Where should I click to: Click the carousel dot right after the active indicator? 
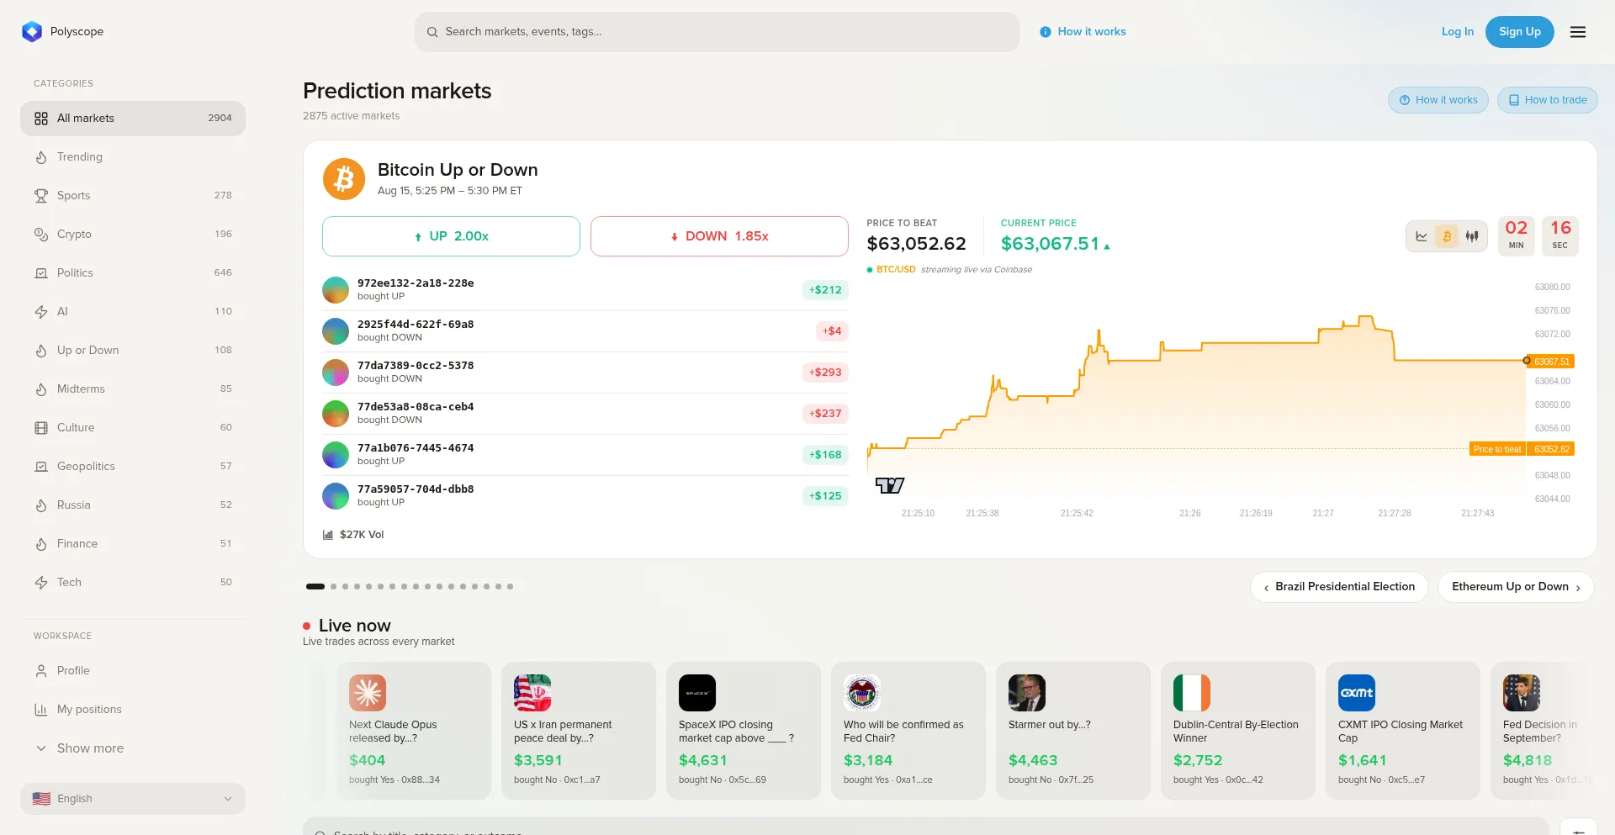[334, 587]
